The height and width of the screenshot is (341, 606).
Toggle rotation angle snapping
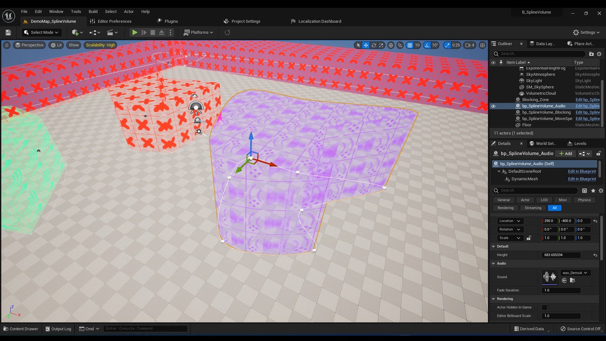[428, 45]
